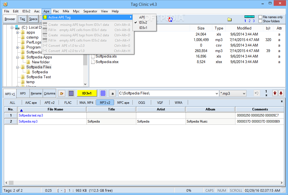Open the View menu
The width and height of the screenshot is (288, 195).
pos(104,11)
